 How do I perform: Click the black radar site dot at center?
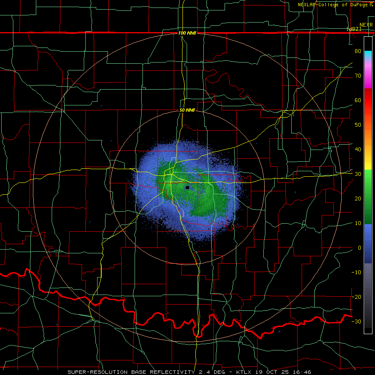187,187
